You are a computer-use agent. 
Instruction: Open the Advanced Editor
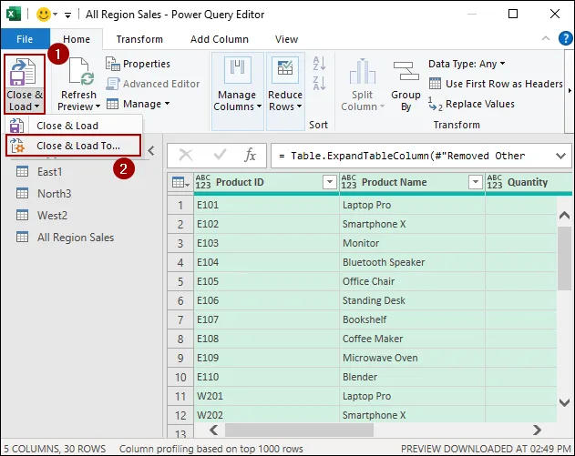click(152, 84)
